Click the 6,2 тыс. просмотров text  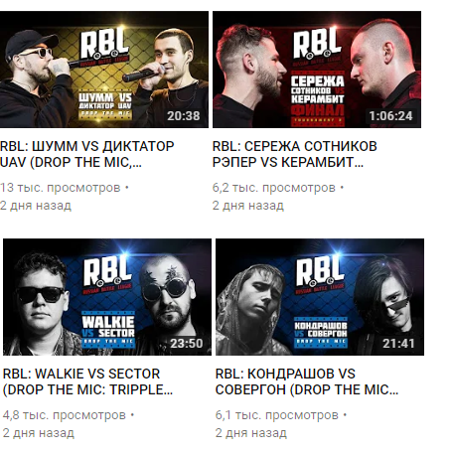click(x=274, y=188)
